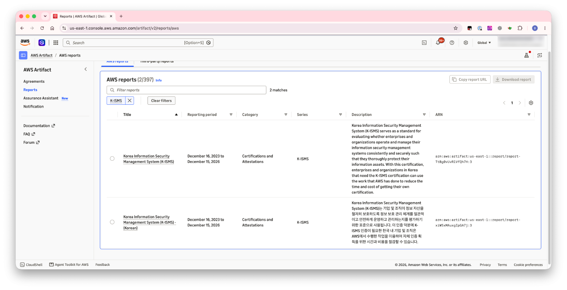Screen dimensions: 567x290
Task: Open the Chrome three-dot menu
Action: click(545, 28)
